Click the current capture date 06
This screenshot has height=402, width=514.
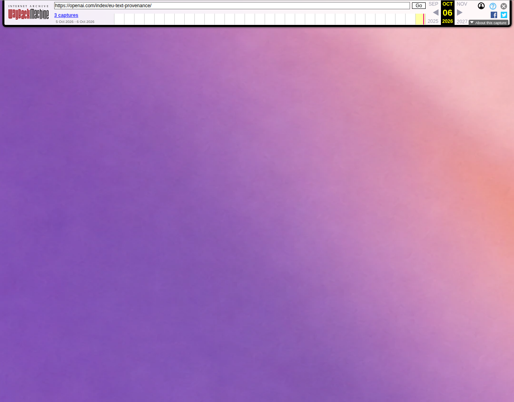pyautogui.click(x=448, y=12)
